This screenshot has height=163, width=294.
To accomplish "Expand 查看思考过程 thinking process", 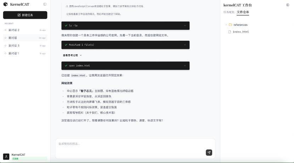I will point(72,55).
